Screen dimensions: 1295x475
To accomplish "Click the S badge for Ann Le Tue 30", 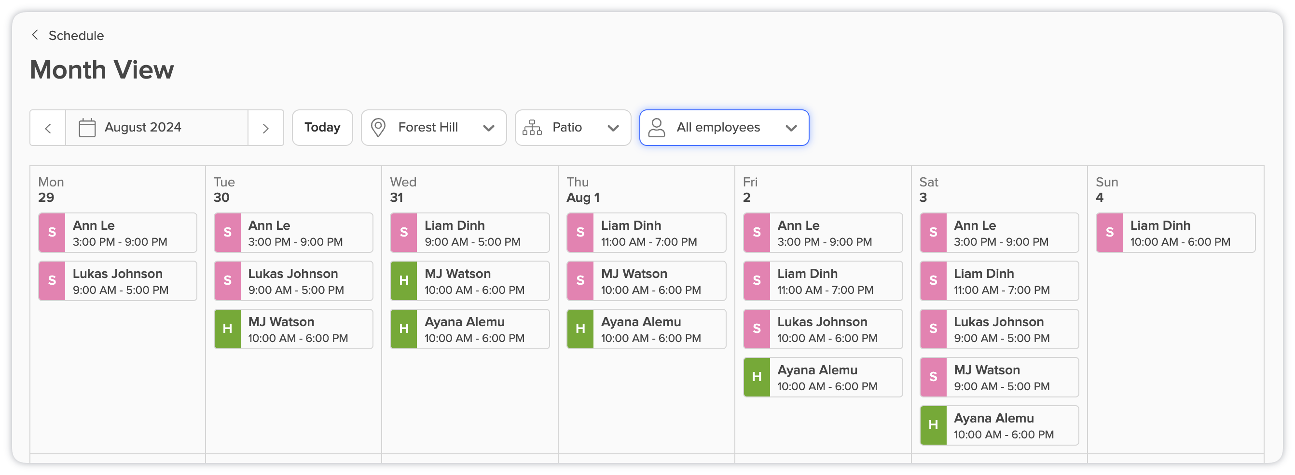I will pos(228,233).
